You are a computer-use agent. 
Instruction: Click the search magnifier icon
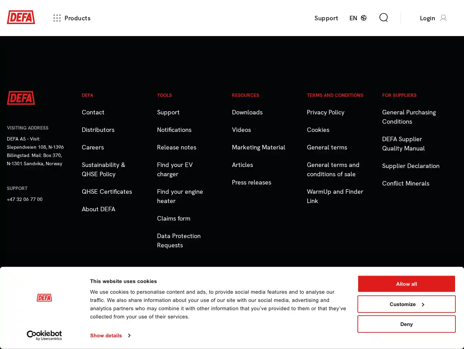pos(384,18)
